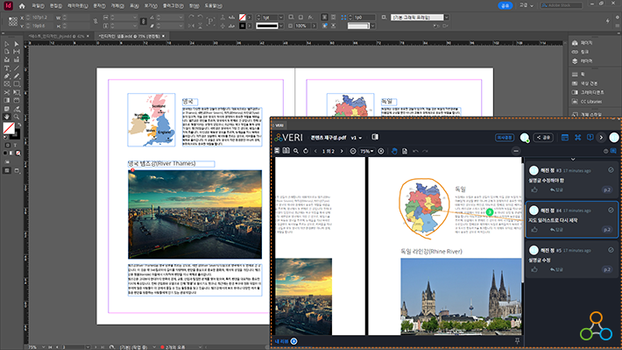Image resolution: width=622 pixels, height=350 pixels.
Task: Toggle the comment panel icon in VERI
Action: coord(613,151)
